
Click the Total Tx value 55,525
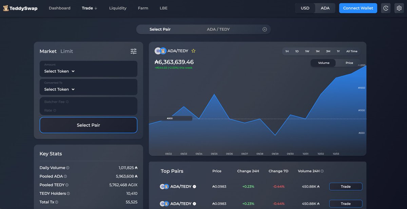(x=132, y=202)
